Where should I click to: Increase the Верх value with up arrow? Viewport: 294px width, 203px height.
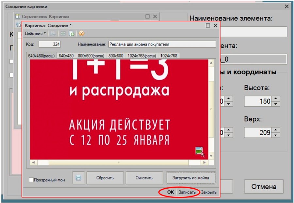point(275,130)
